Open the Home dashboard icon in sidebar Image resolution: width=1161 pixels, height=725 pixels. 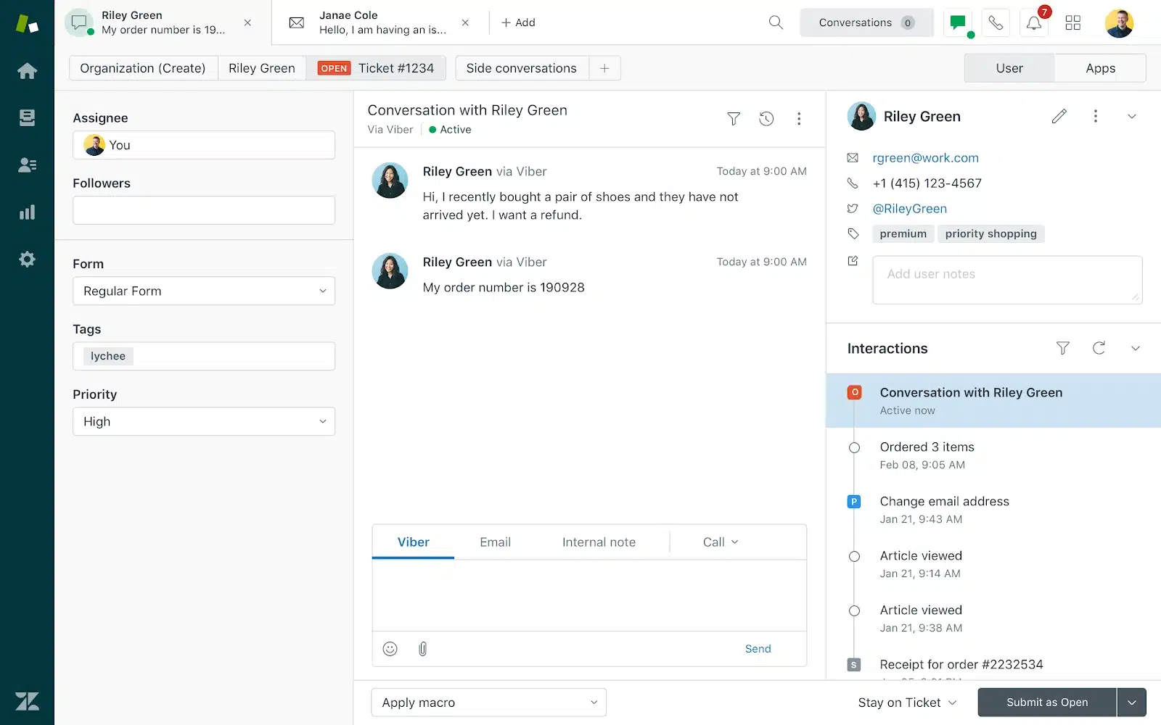coord(27,70)
